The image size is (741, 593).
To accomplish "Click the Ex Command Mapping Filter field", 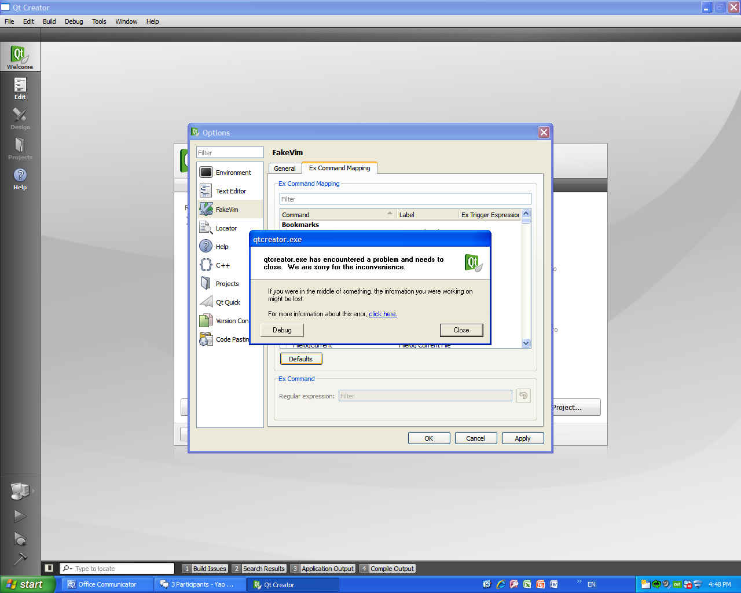I will (405, 199).
